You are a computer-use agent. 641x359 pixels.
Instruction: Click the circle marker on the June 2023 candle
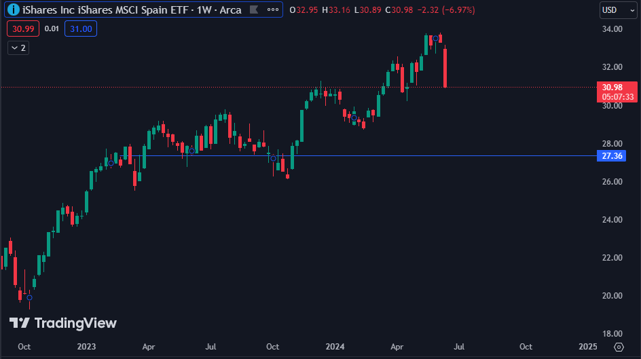coord(191,151)
